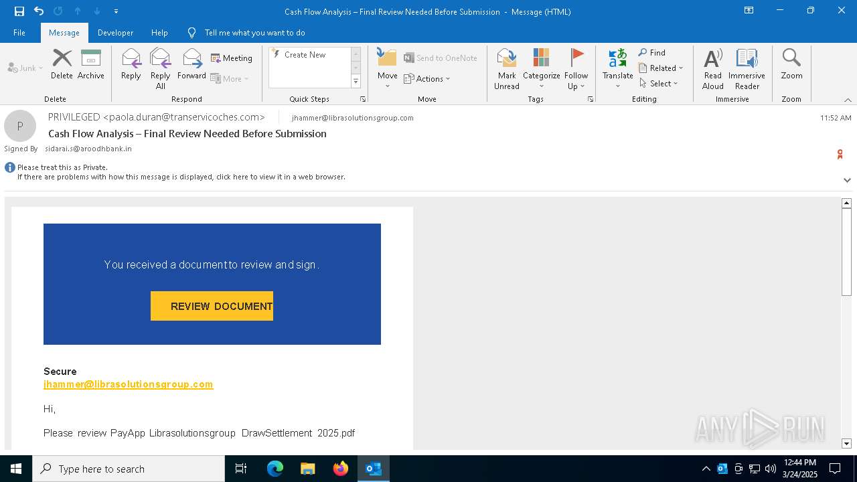
Task: Archive this message
Action: click(90, 64)
